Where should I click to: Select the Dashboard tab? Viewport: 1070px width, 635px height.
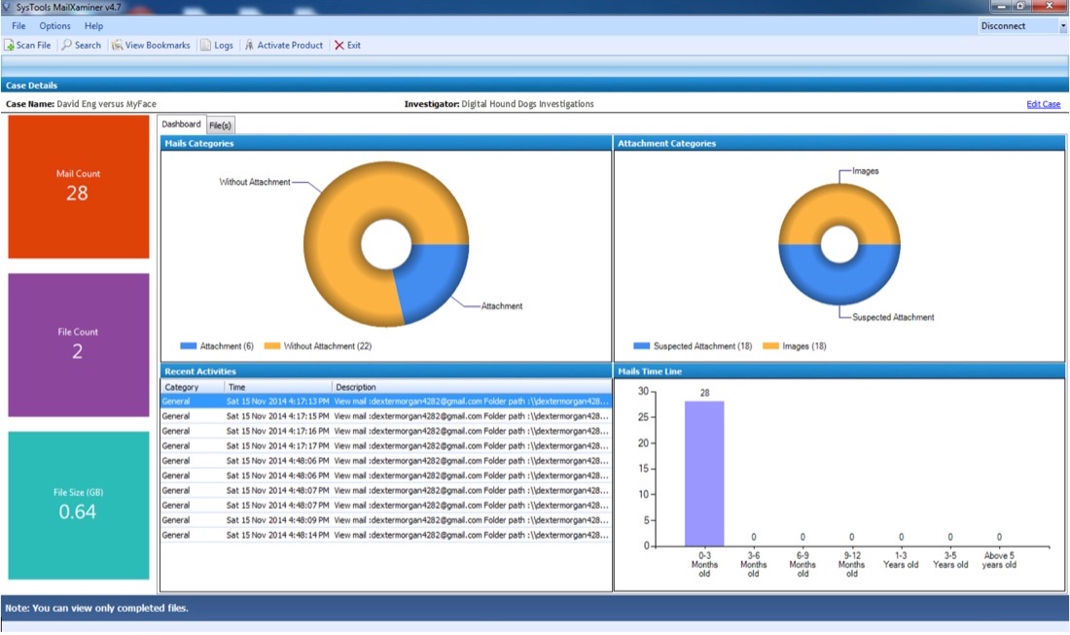click(x=181, y=124)
